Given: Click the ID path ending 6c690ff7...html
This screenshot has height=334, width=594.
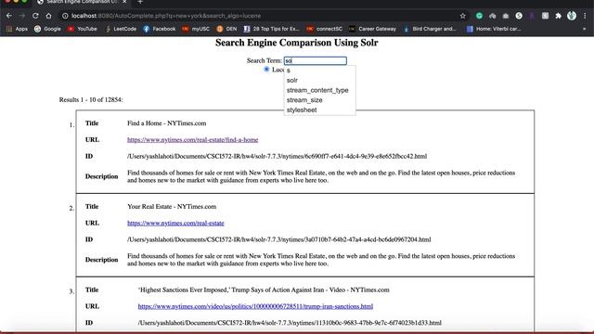Looking at the screenshot, I should (277, 157).
